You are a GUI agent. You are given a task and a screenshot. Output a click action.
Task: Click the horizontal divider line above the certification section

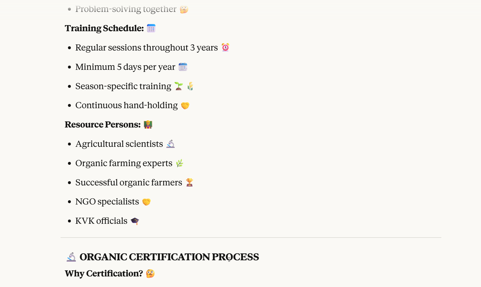click(251, 238)
